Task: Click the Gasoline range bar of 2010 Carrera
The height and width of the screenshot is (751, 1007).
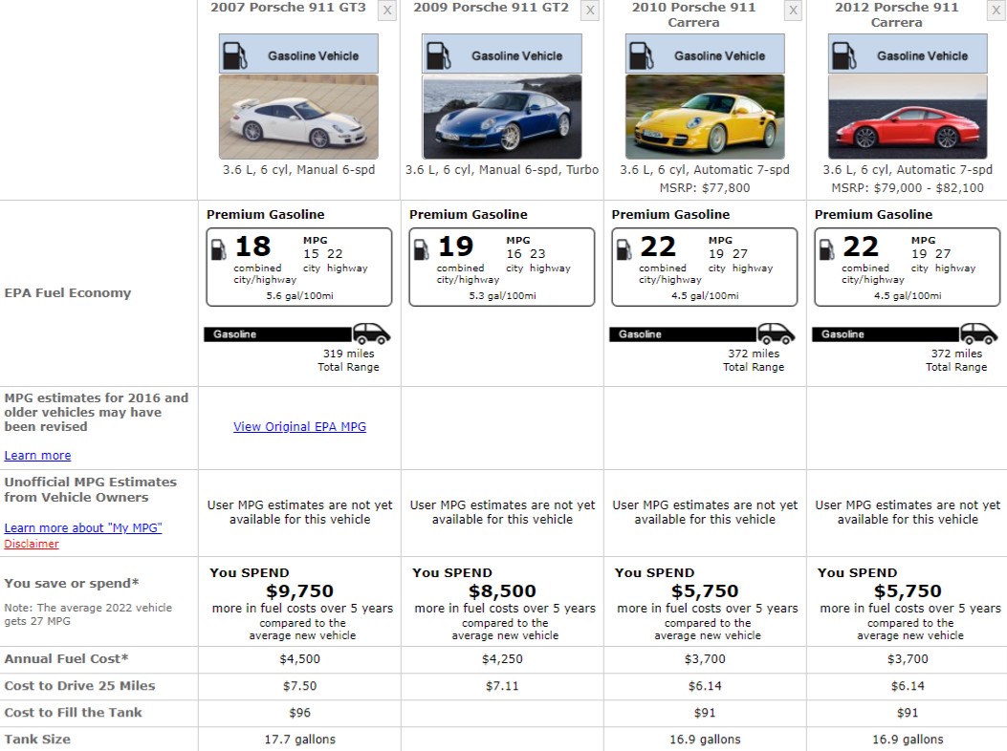Action: tap(684, 334)
